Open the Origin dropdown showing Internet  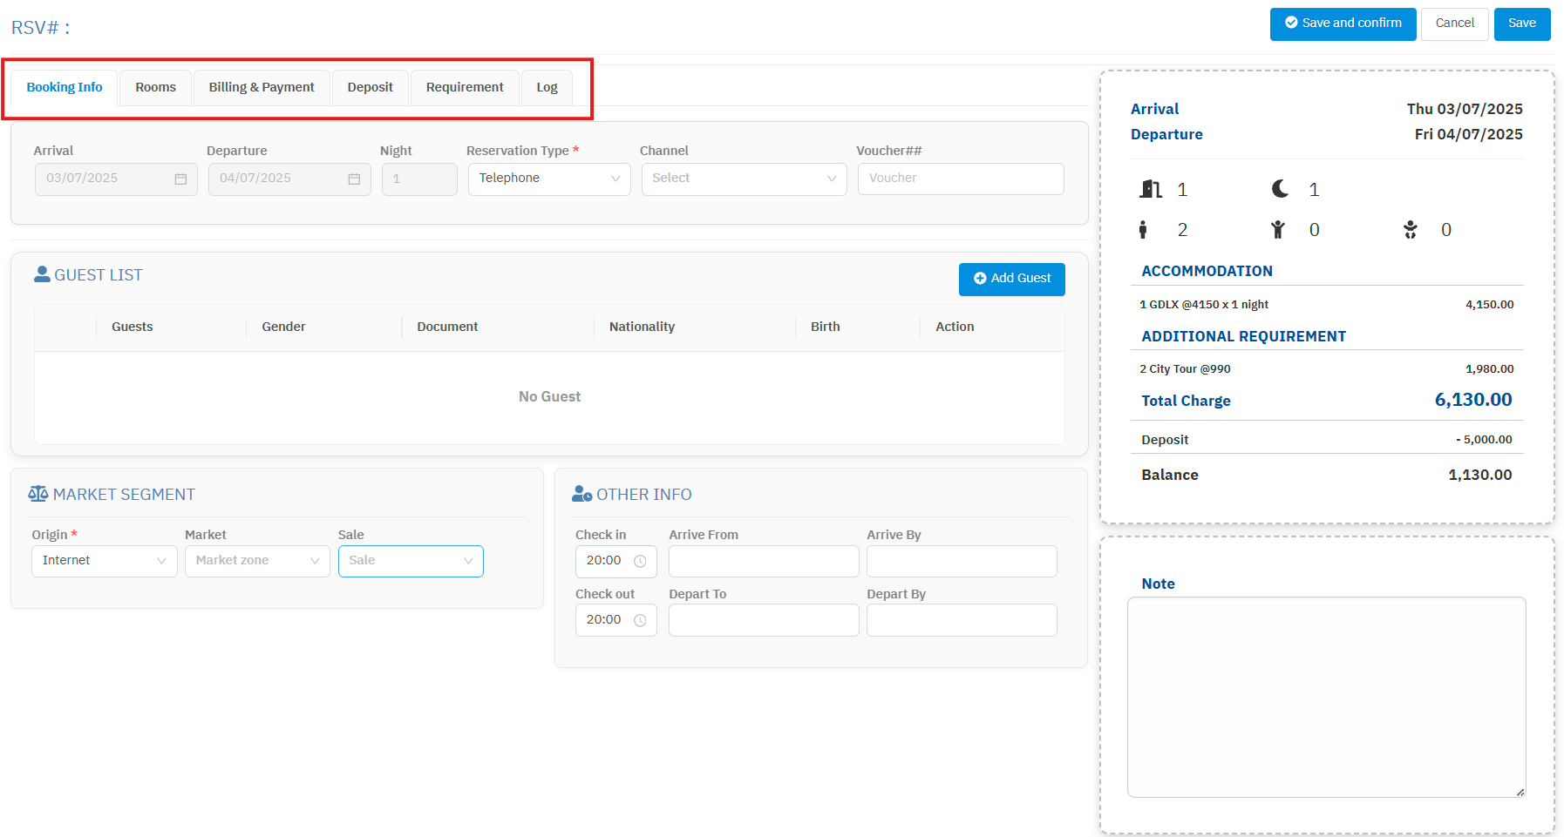click(x=104, y=561)
